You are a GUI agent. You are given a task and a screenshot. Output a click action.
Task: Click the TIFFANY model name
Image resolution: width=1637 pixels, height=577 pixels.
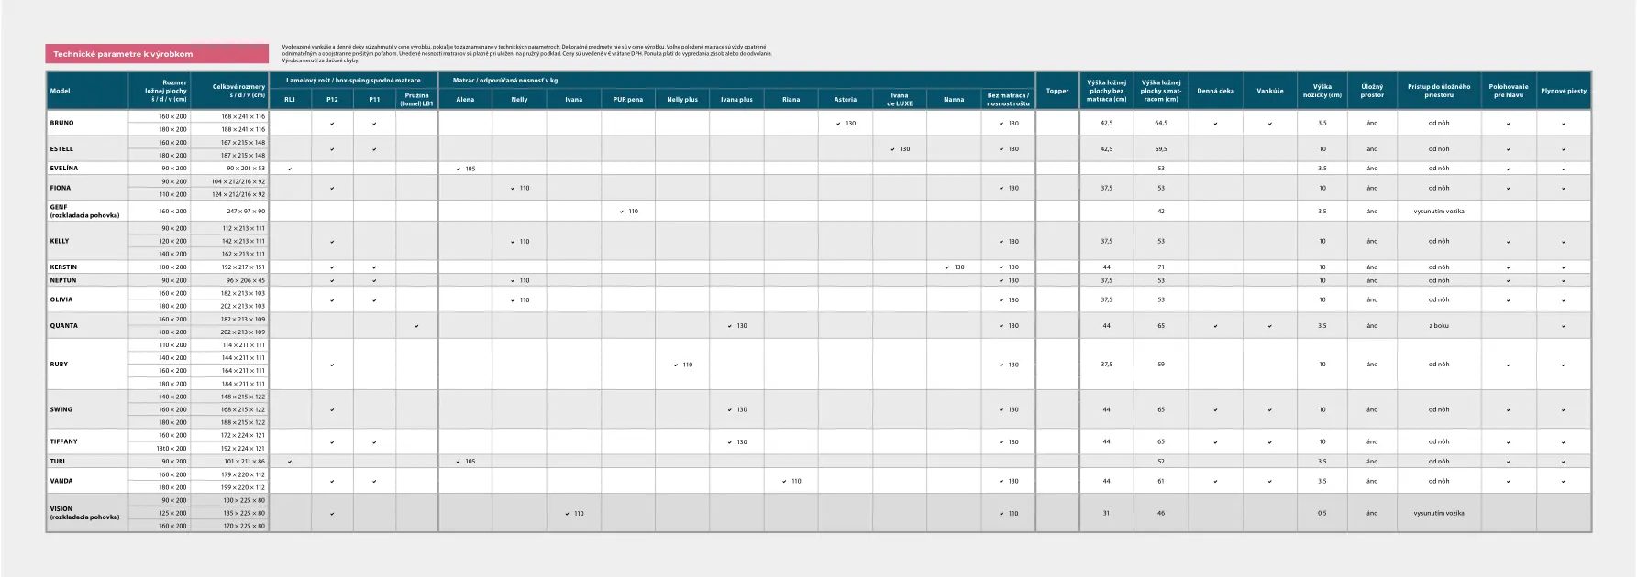64,441
